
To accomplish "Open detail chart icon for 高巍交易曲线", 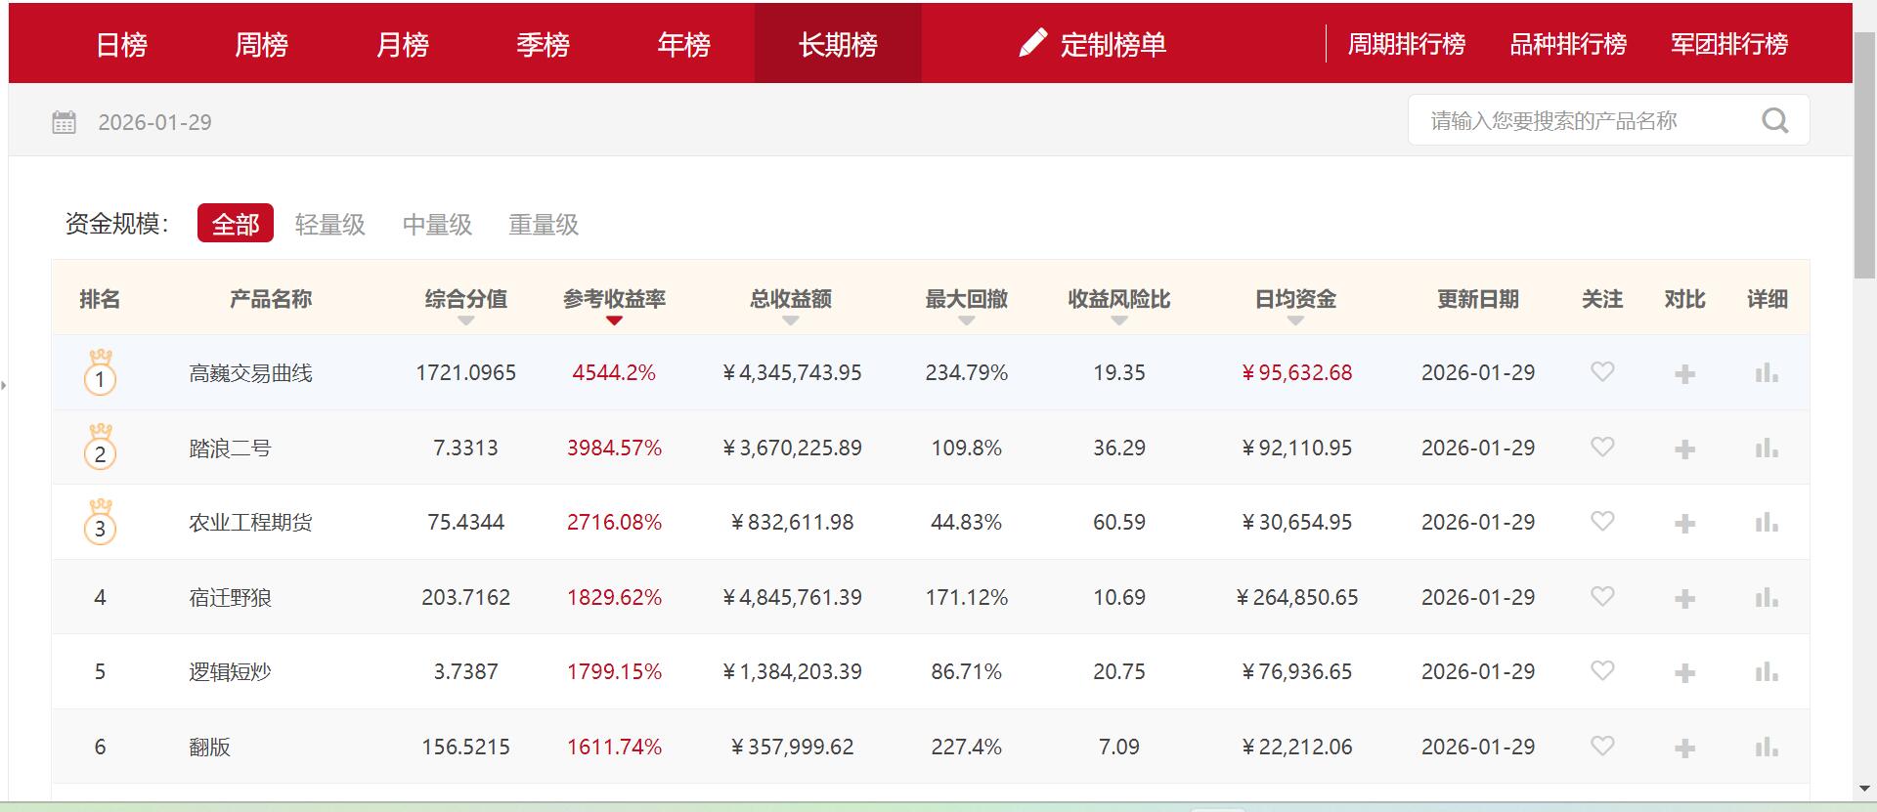I will tap(1766, 373).
